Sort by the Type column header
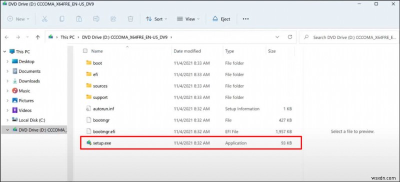 point(229,51)
